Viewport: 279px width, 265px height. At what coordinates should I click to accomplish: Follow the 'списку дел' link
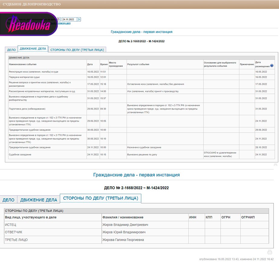64,23
